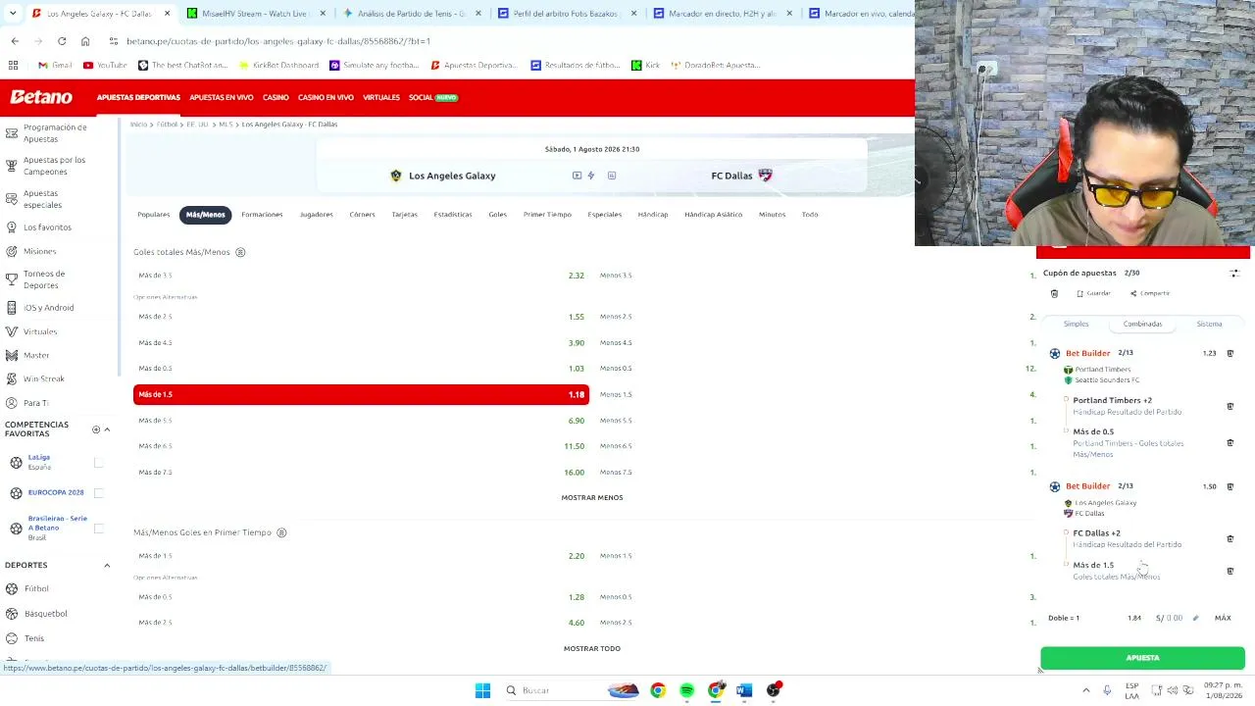
Task: Click the pencil edit icon beside the stake
Action: [1195, 618]
